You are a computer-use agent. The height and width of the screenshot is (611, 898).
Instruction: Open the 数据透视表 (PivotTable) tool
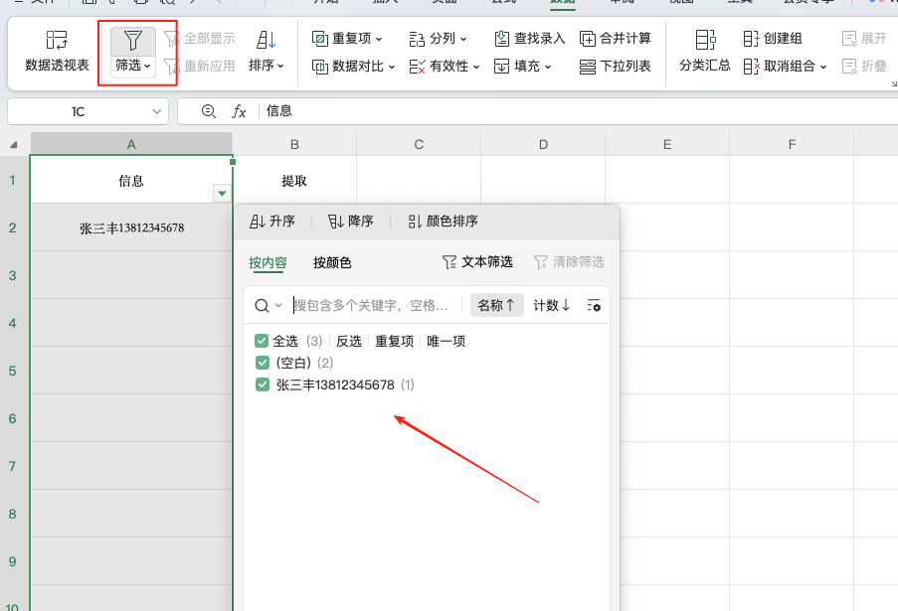point(54,48)
